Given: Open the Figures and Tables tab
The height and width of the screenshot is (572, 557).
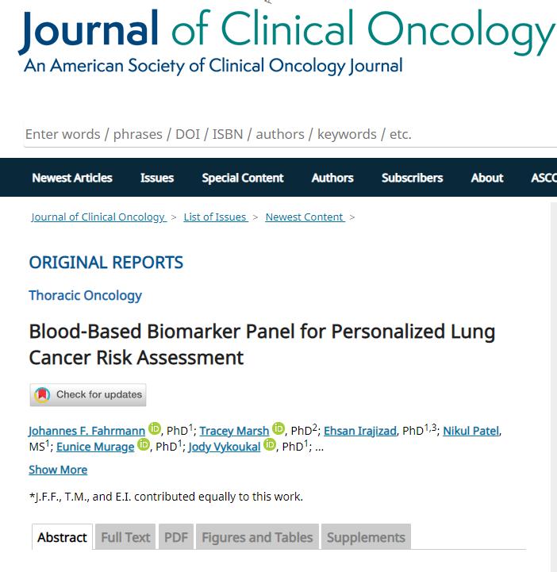Looking at the screenshot, I should point(257,537).
